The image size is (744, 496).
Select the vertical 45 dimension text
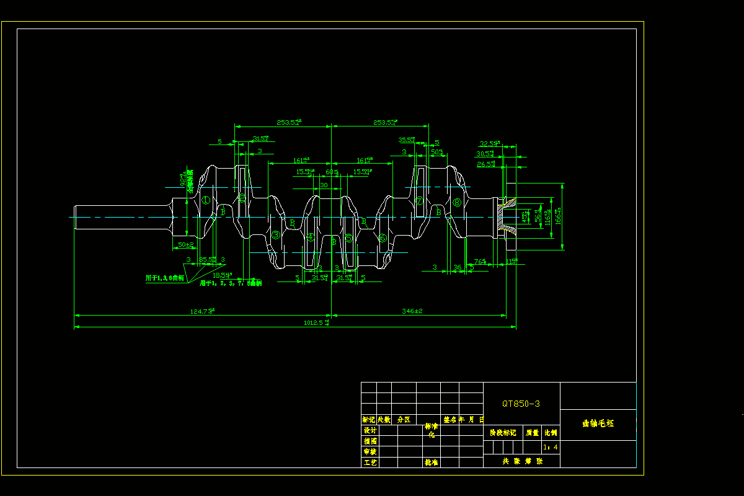click(x=526, y=216)
